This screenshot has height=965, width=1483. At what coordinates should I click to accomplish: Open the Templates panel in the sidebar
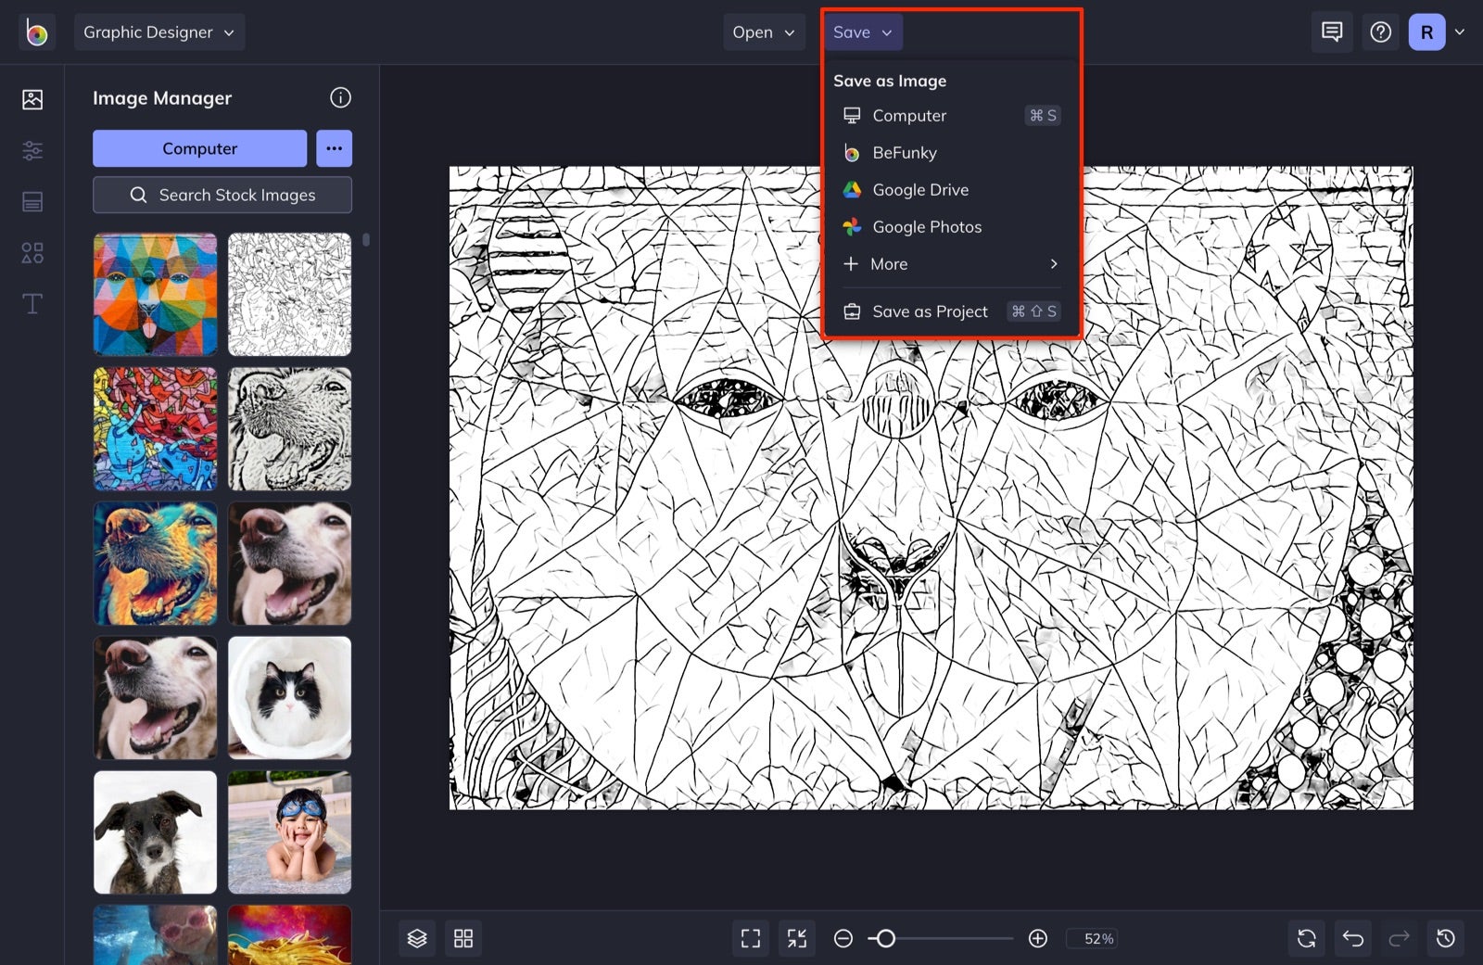32,201
